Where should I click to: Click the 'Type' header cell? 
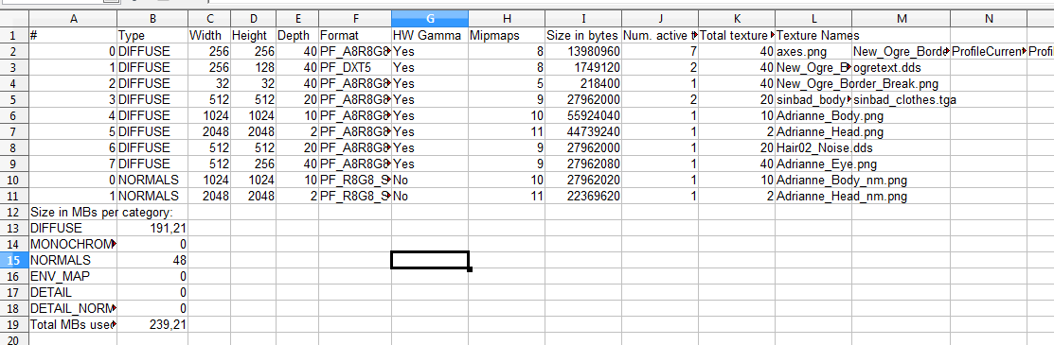tap(152, 35)
